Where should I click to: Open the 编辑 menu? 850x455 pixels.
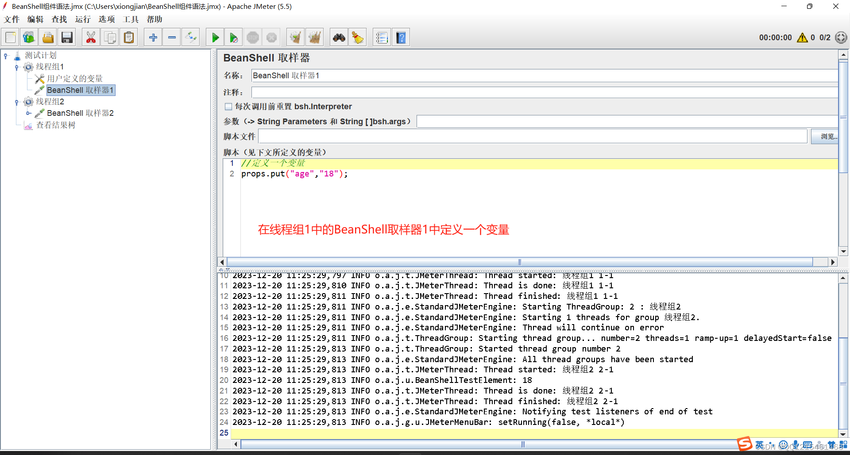pyautogui.click(x=35, y=19)
